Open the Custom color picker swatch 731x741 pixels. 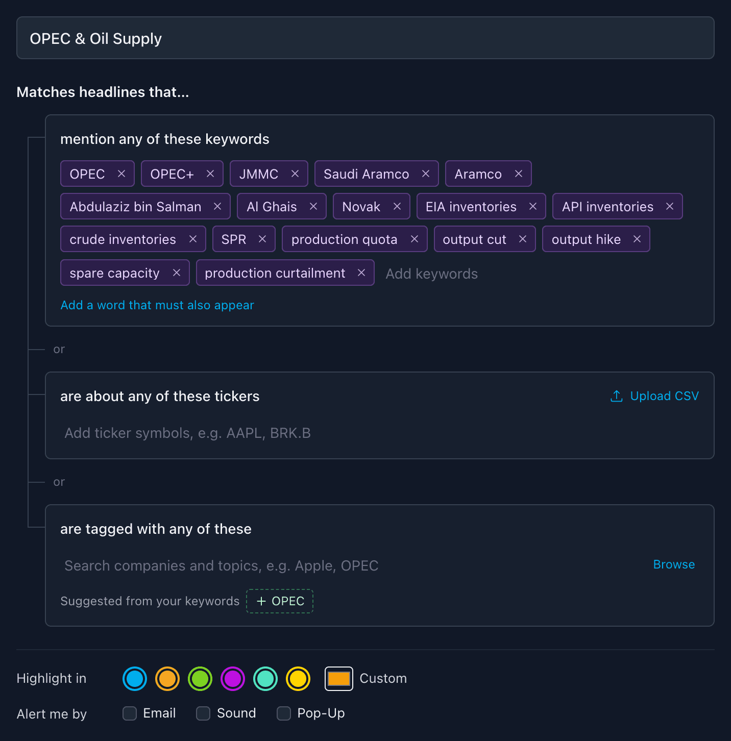339,679
